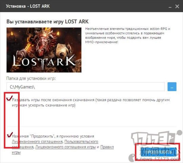183x163 pixels.
Task: Click the action-RPG game description paragraph
Action: click(x=128, y=35)
